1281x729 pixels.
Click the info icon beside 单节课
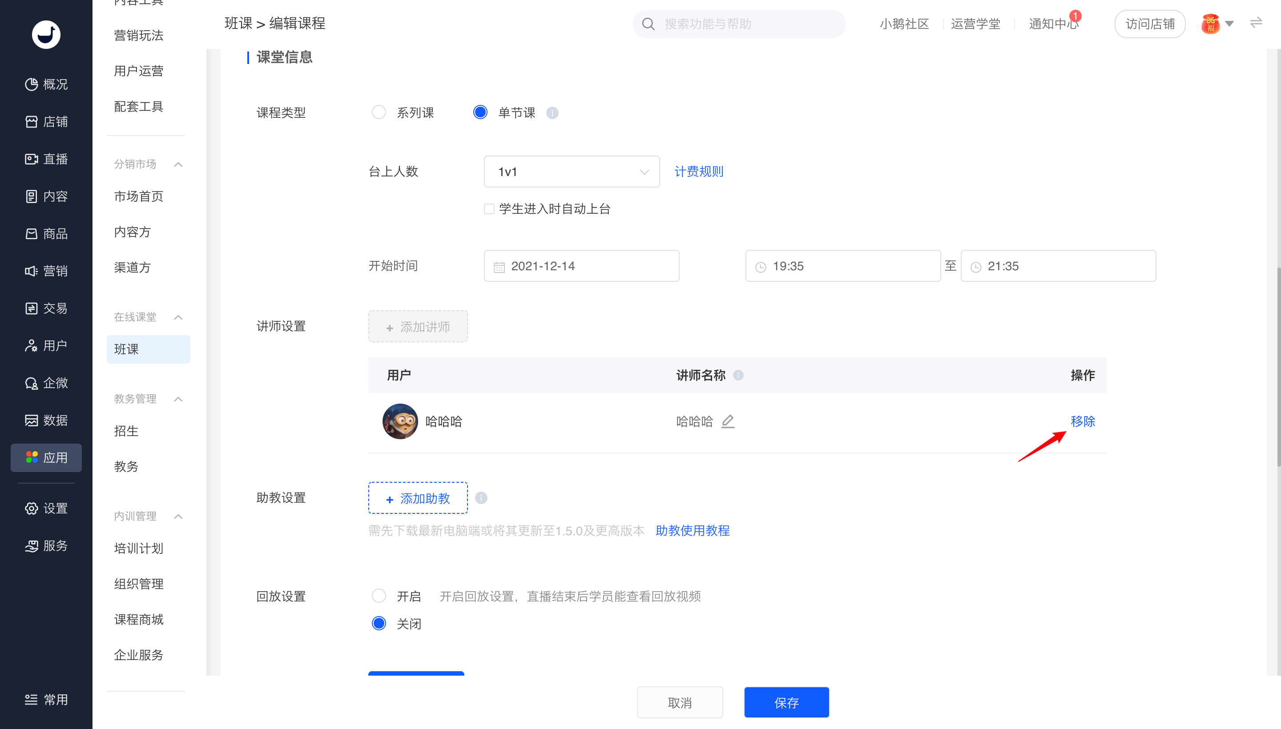(x=552, y=112)
